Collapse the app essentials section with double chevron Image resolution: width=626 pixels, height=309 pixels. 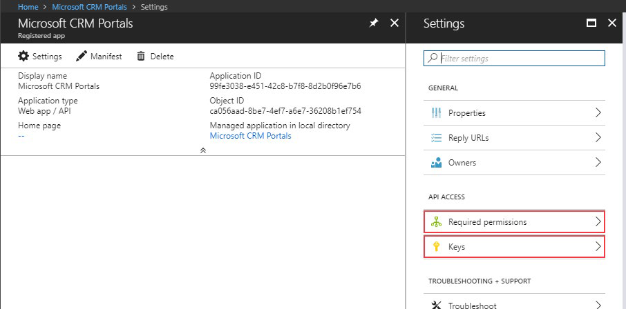203,151
